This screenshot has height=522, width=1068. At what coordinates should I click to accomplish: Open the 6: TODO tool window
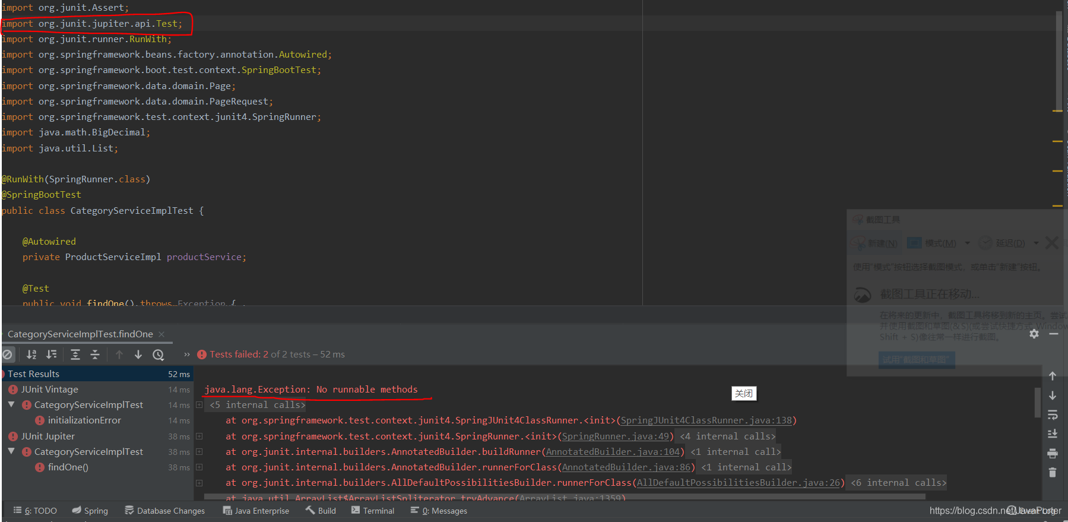35,511
